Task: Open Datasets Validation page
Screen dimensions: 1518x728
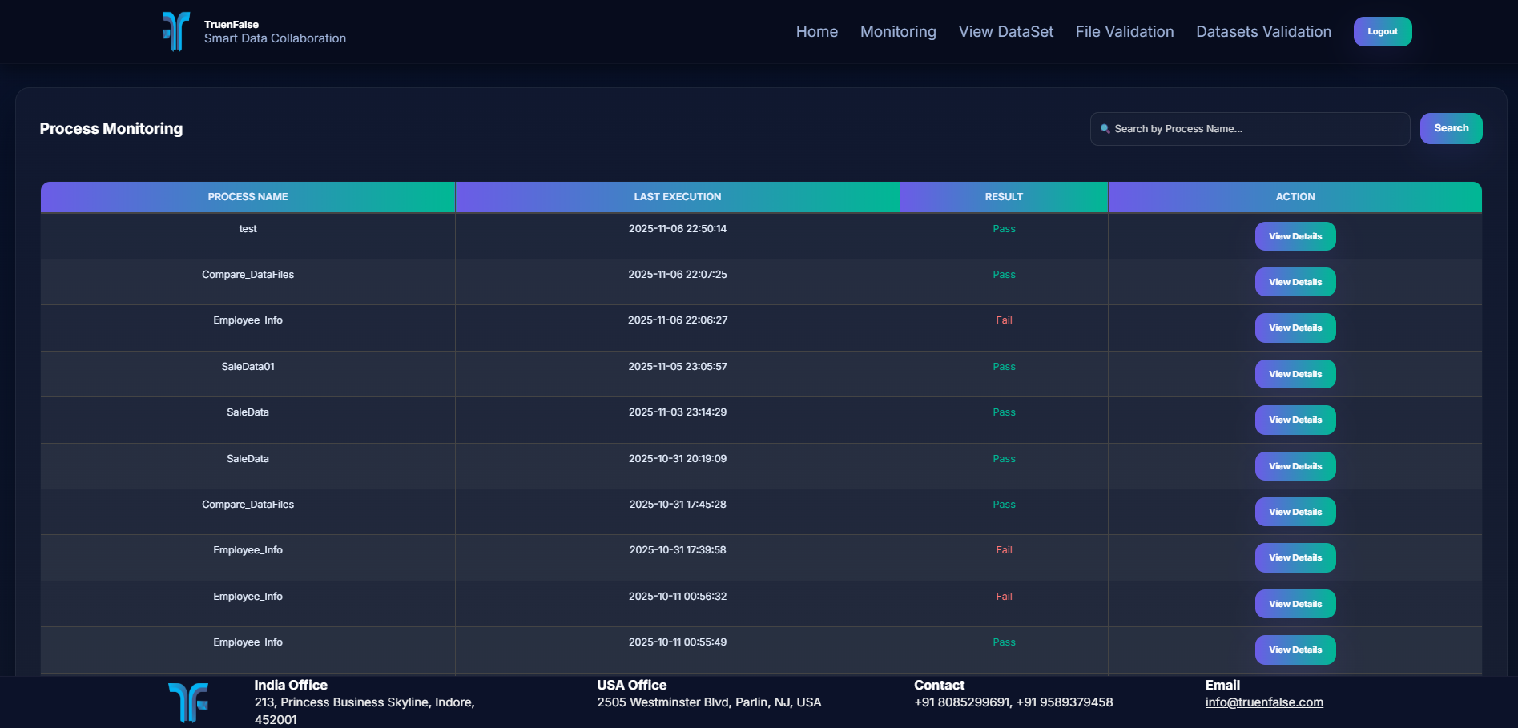Action: [x=1263, y=32]
